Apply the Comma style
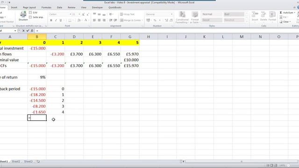Screen dimensions: 299x168 (160, 20)
